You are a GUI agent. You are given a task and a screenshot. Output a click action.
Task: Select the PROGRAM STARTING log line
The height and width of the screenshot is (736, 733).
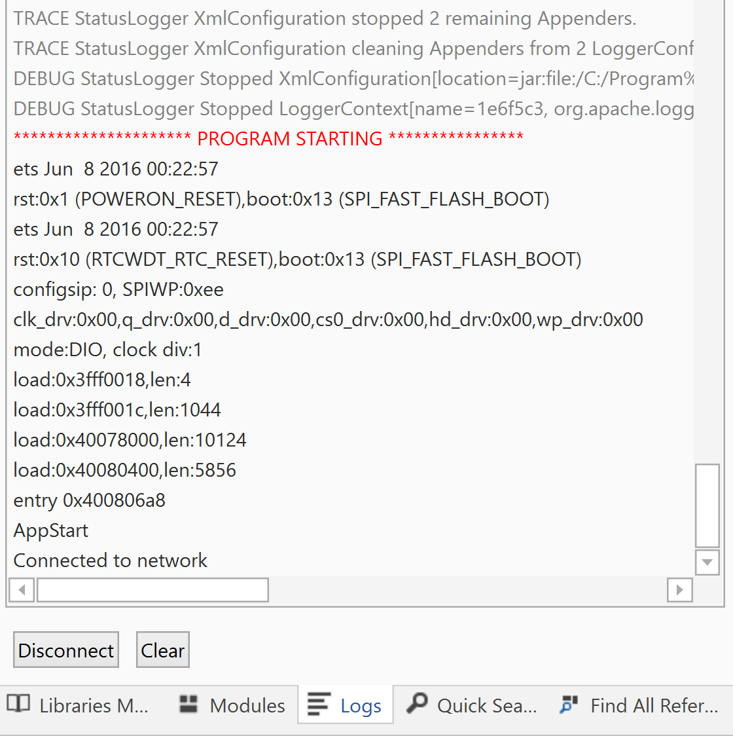(x=268, y=138)
